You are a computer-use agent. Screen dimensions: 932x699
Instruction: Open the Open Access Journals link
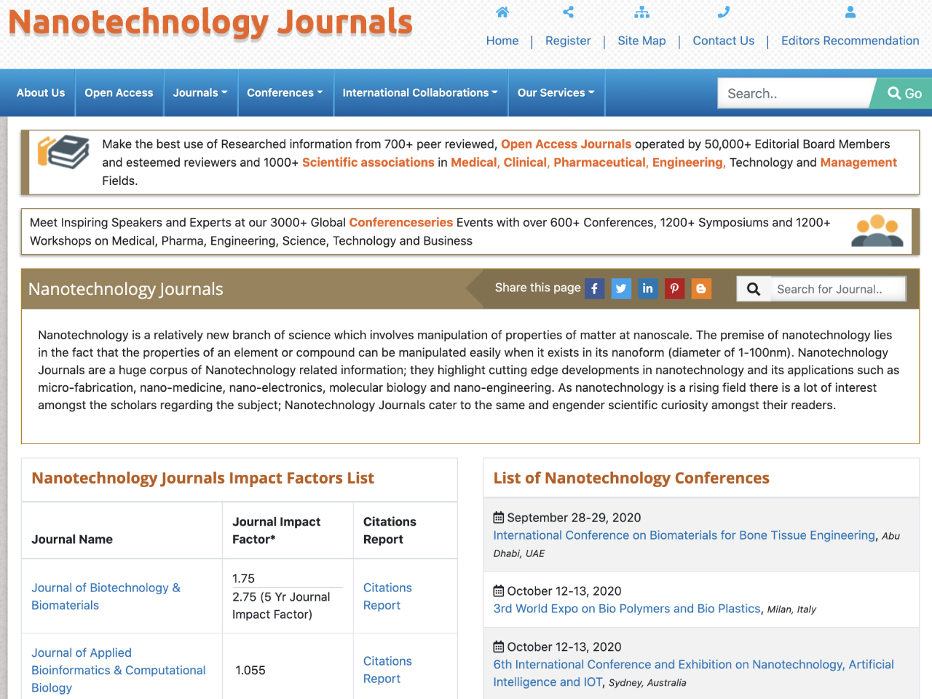pyautogui.click(x=566, y=144)
